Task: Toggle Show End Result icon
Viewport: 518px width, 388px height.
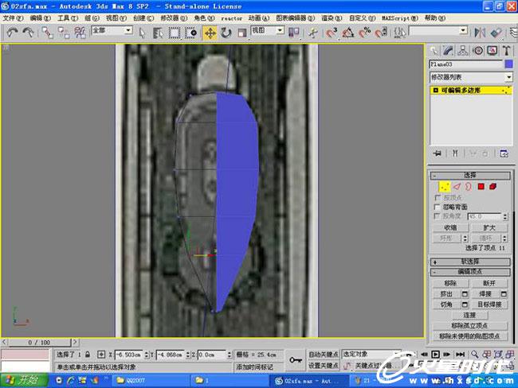Action: coord(455,153)
